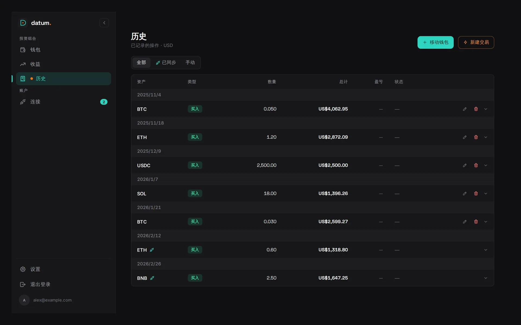Open 历史 in the sidebar

point(63,79)
